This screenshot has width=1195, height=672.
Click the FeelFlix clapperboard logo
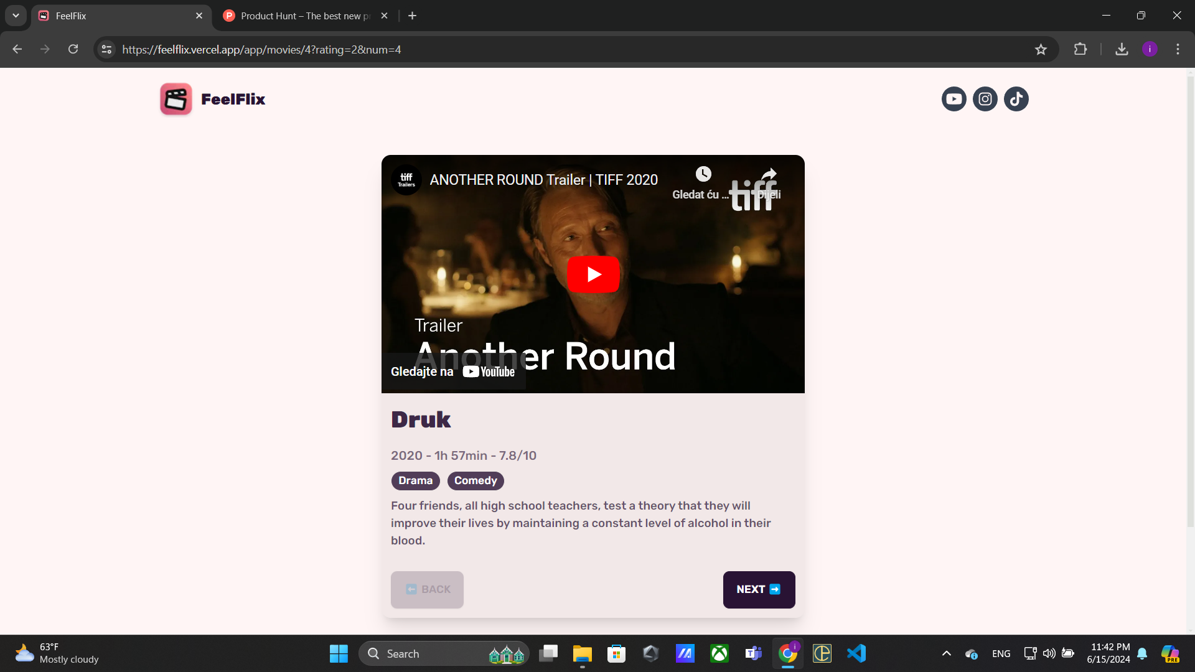pyautogui.click(x=176, y=99)
